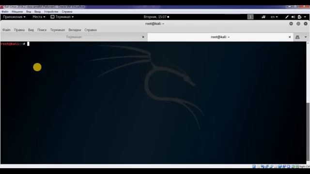The height and width of the screenshot is (174, 310).
Task: Minimize the root@kali terminal window
Action: pyautogui.click(x=291, y=24)
